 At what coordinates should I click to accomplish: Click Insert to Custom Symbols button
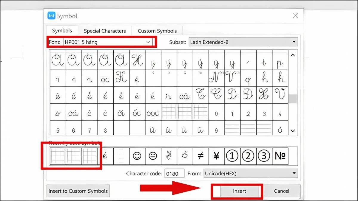78,191
